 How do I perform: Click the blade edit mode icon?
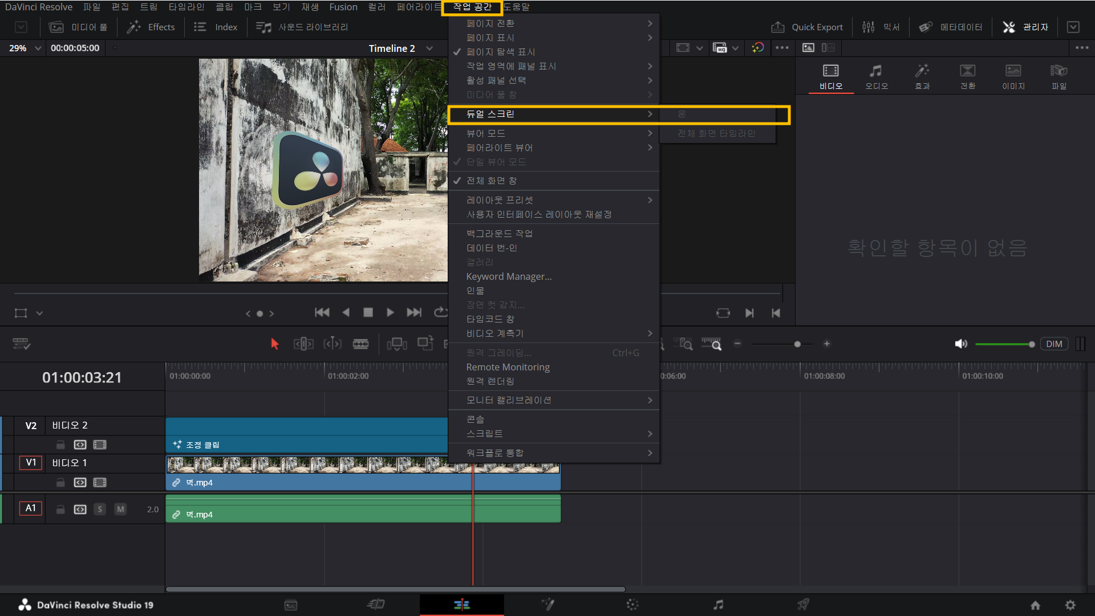360,344
